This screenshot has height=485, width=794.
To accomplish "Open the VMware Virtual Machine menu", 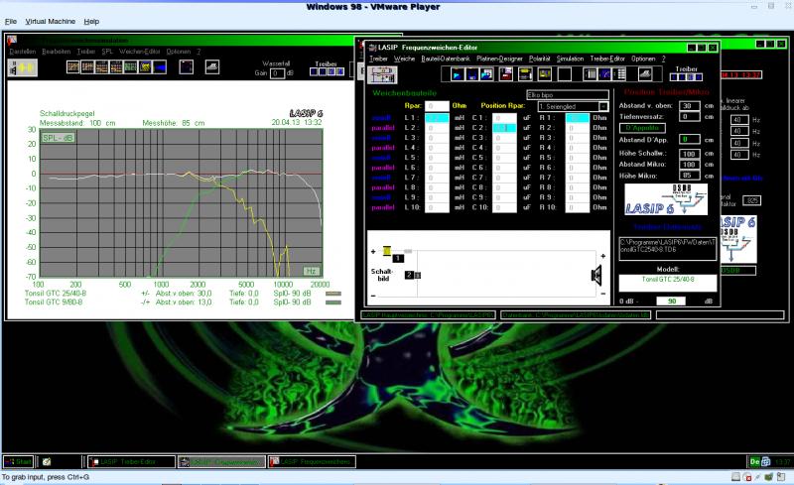I will pyautogui.click(x=51, y=21).
